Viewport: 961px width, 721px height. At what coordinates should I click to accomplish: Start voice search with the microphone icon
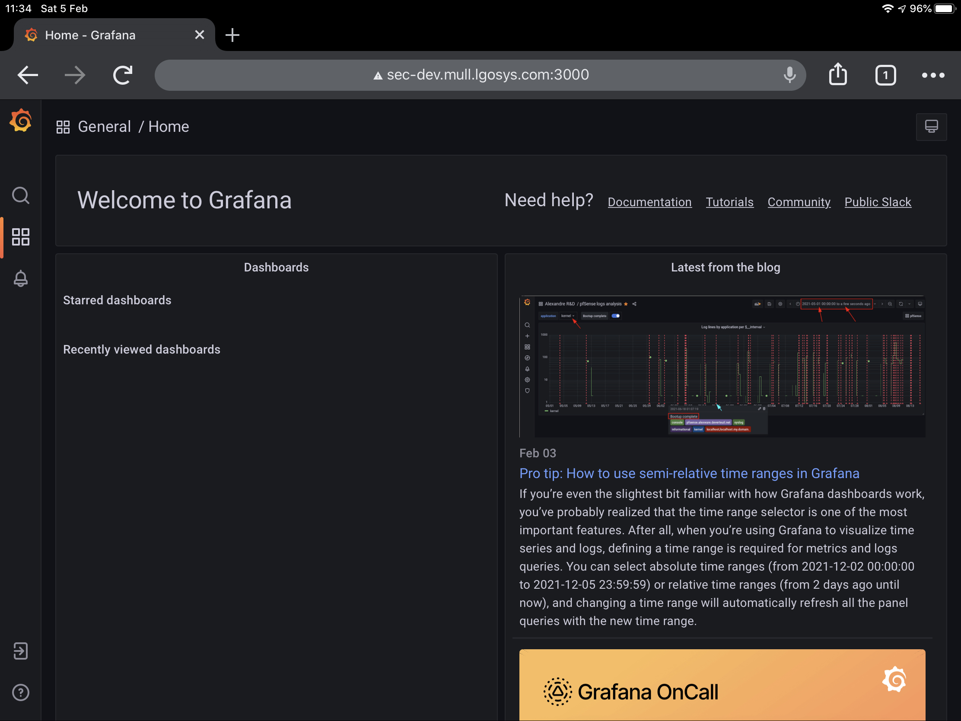coord(790,75)
